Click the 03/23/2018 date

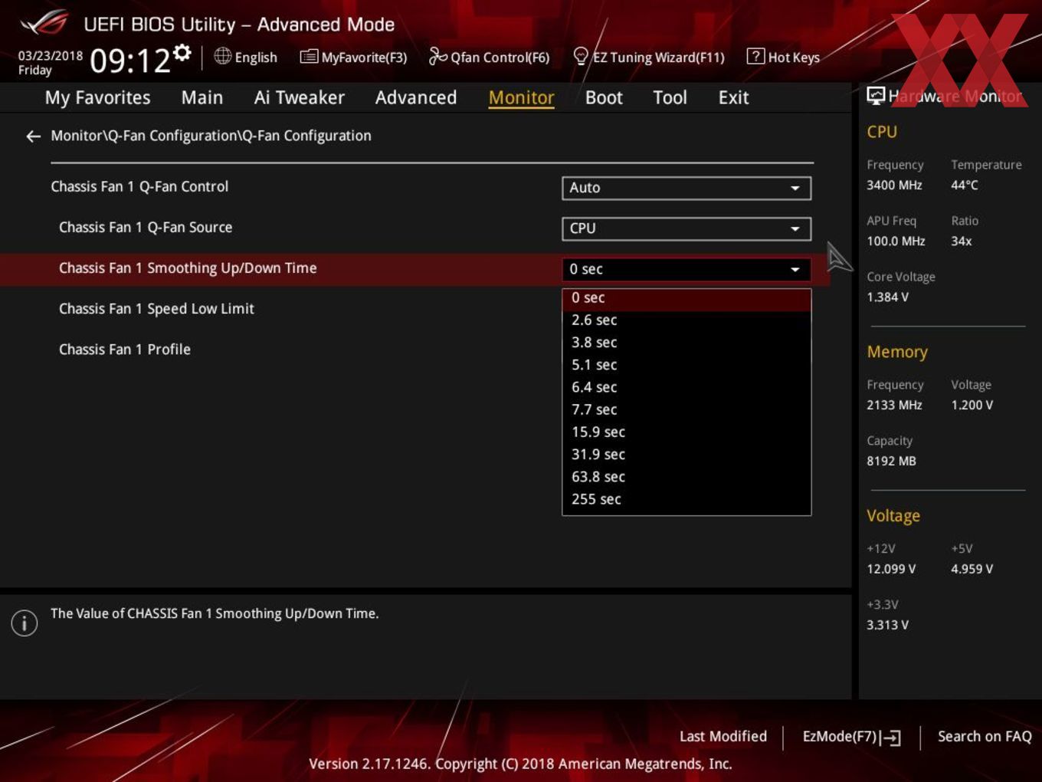coord(51,56)
